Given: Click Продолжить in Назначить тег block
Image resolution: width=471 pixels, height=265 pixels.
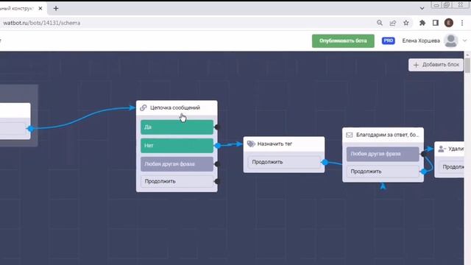Looking at the screenshot, I should point(284,162).
